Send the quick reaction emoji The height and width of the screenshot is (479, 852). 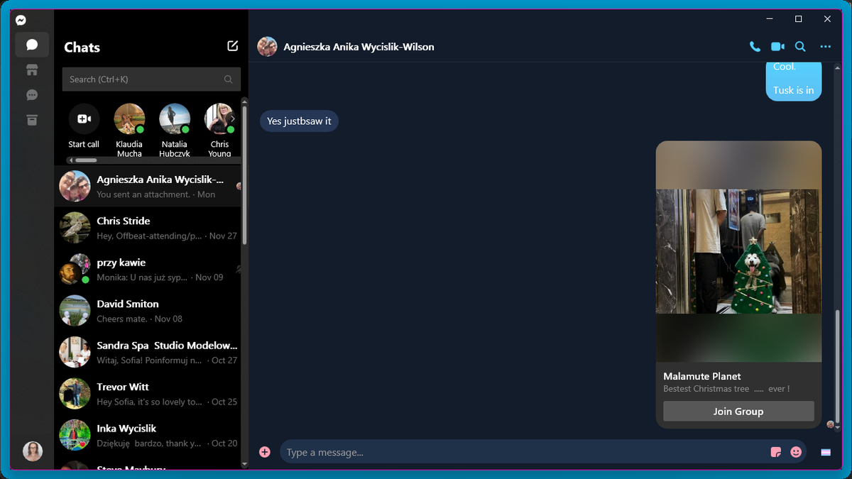(825, 451)
